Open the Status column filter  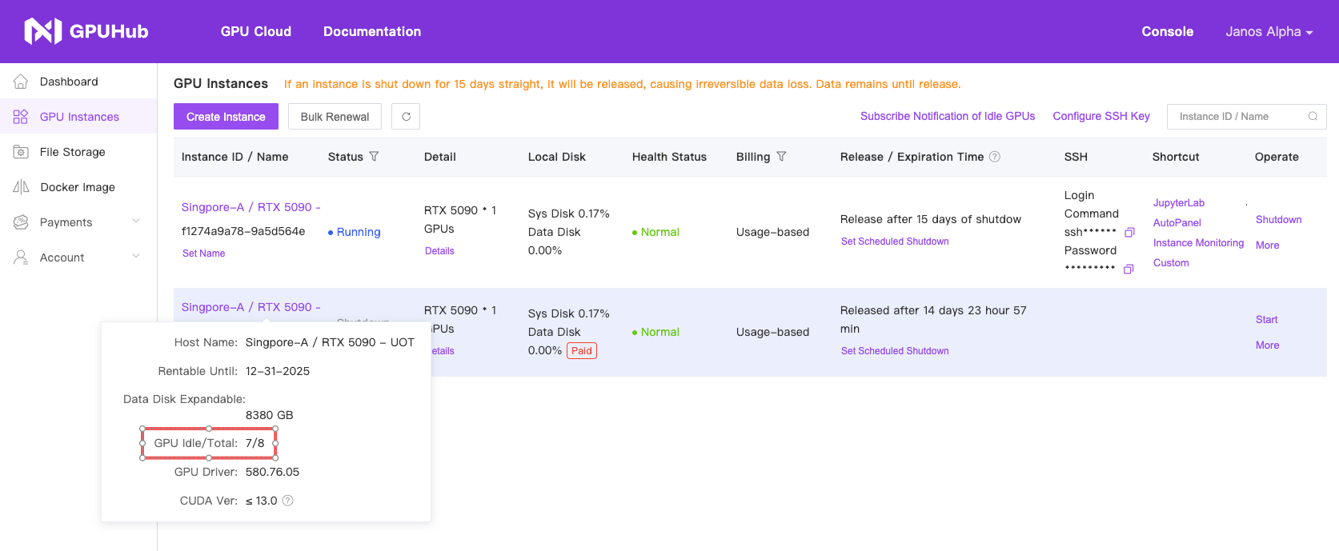click(x=374, y=157)
